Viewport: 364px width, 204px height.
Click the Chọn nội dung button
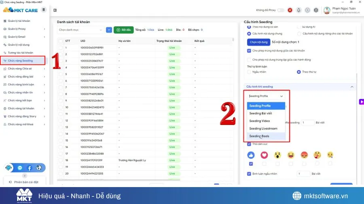(x=258, y=42)
